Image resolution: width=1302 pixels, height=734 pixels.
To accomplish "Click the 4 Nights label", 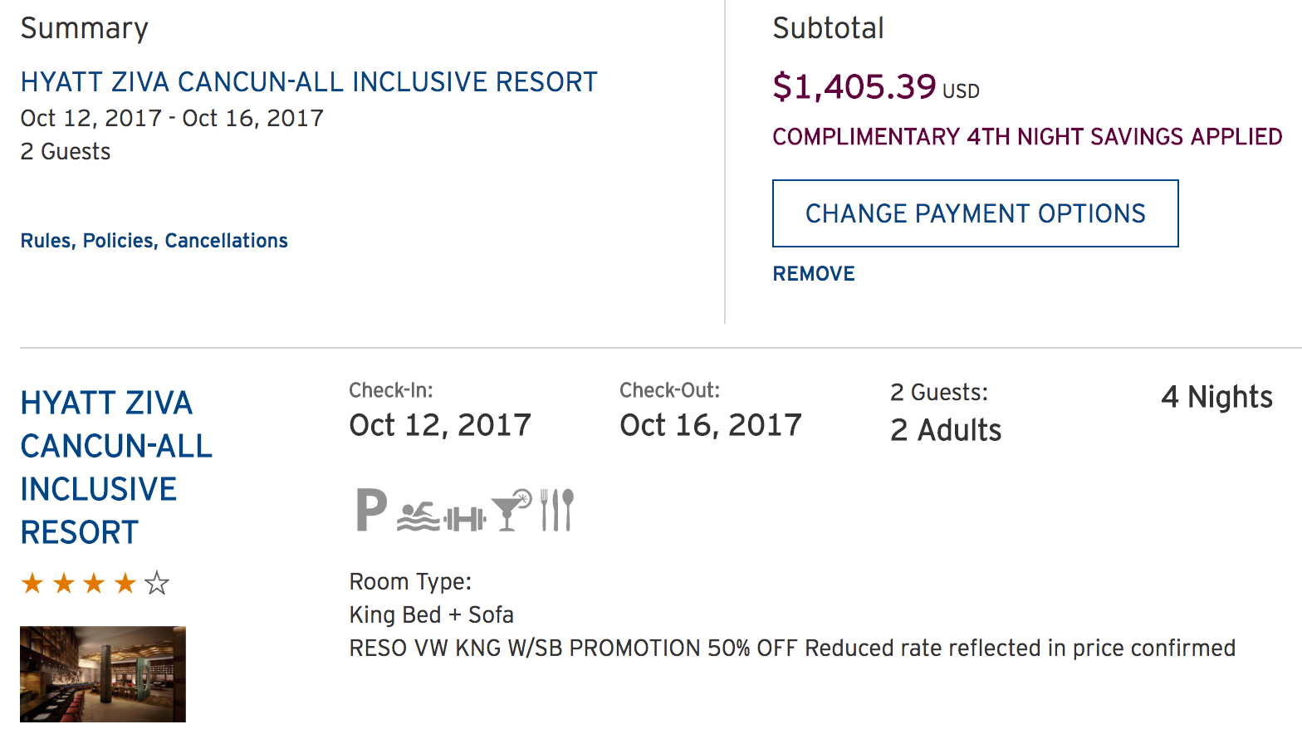I will pos(1216,397).
